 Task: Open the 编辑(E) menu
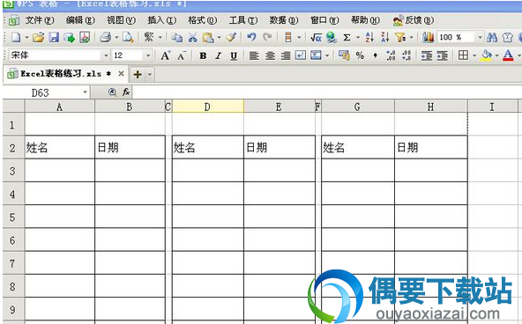tap(80, 20)
